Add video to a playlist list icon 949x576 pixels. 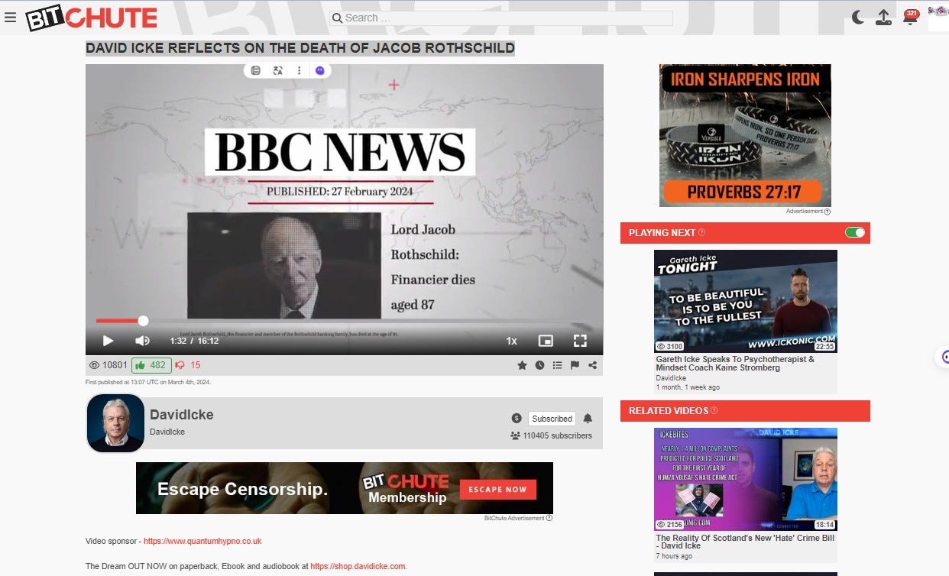pyautogui.click(x=557, y=365)
